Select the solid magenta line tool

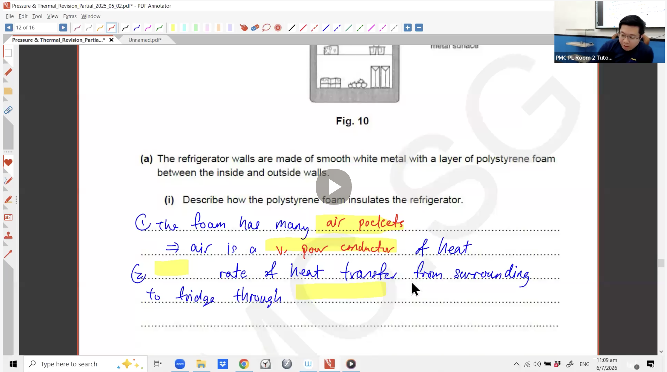click(x=371, y=28)
